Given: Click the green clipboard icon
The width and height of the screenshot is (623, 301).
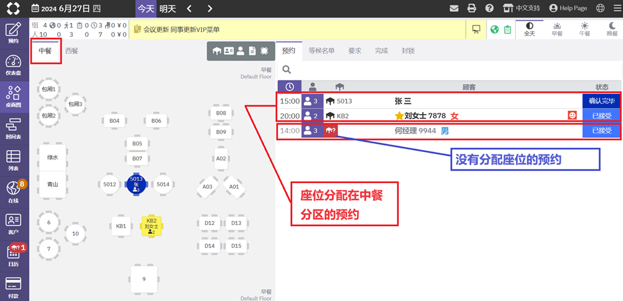Looking at the screenshot, I should pyautogui.click(x=507, y=29).
